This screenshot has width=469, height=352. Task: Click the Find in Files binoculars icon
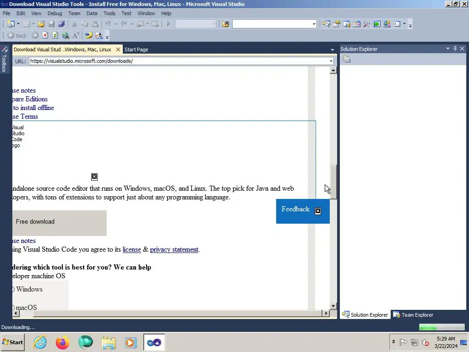[225, 24]
